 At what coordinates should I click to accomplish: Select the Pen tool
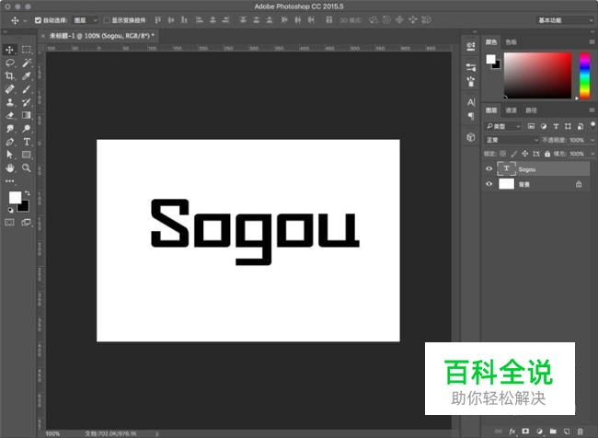(x=10, y=142)
